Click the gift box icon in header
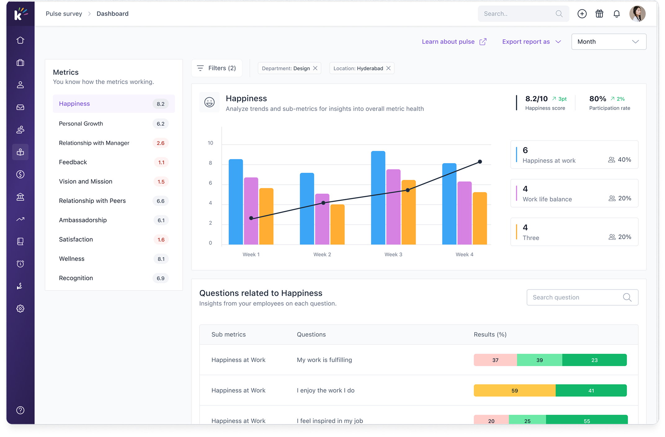Screen dimensions: 665x437 tap(599, 14)
